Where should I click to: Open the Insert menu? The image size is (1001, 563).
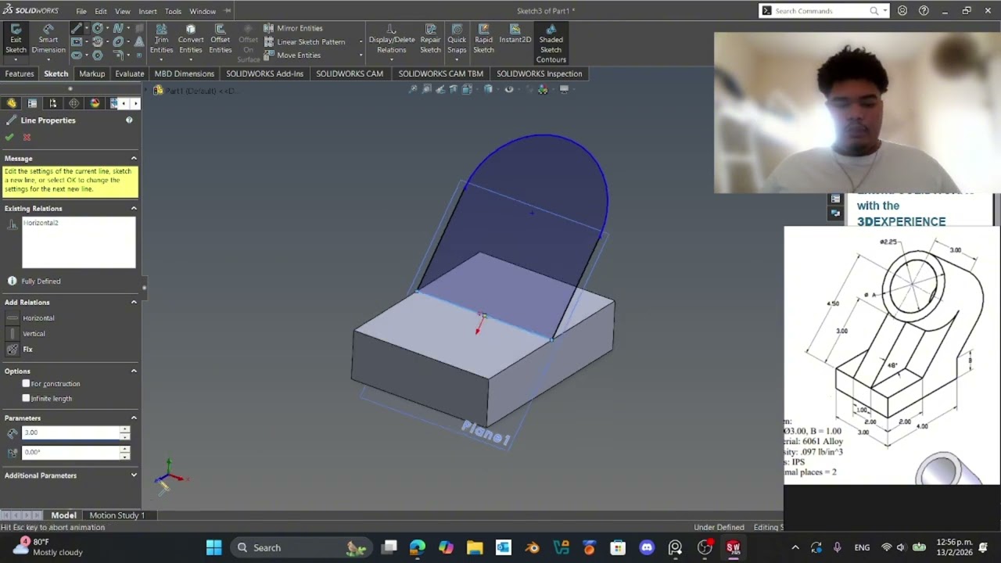(148, 12)
